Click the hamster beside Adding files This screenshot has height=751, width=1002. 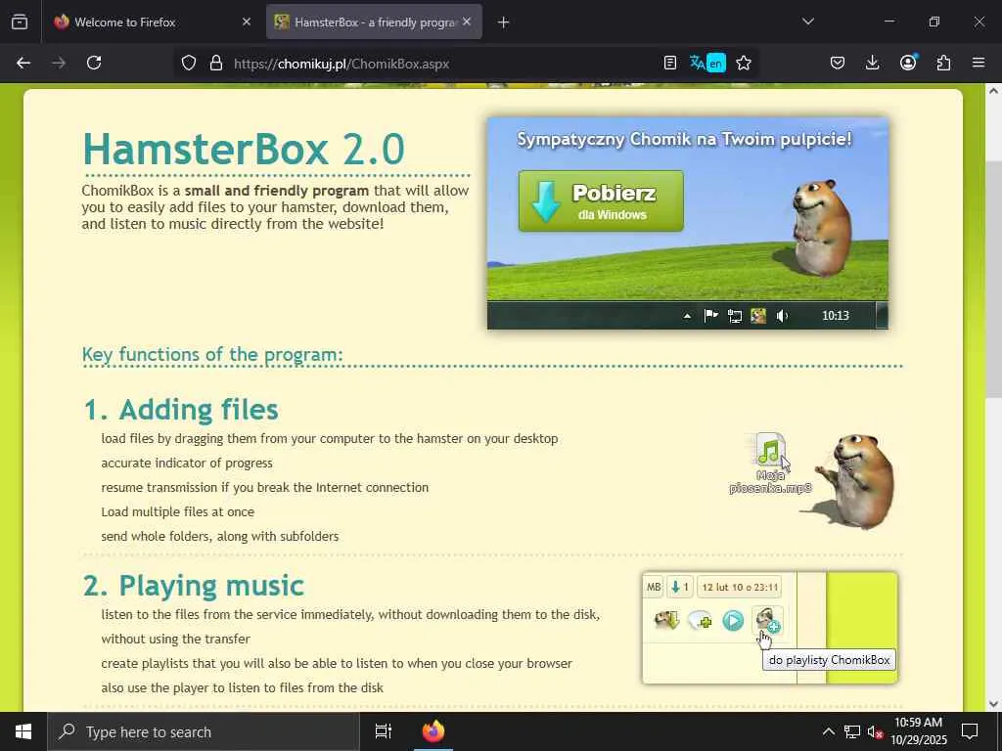pyautogui.click(x=855, y=480)
